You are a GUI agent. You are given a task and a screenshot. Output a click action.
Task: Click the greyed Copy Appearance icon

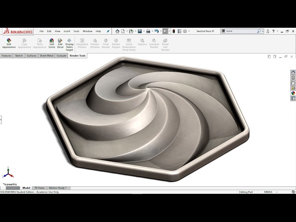click(24, 43)
